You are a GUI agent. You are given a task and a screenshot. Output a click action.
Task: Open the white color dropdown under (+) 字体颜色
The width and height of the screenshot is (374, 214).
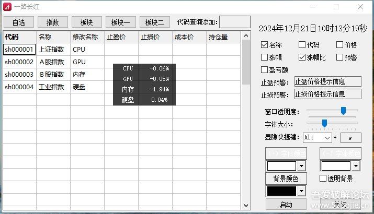point(301,166)
